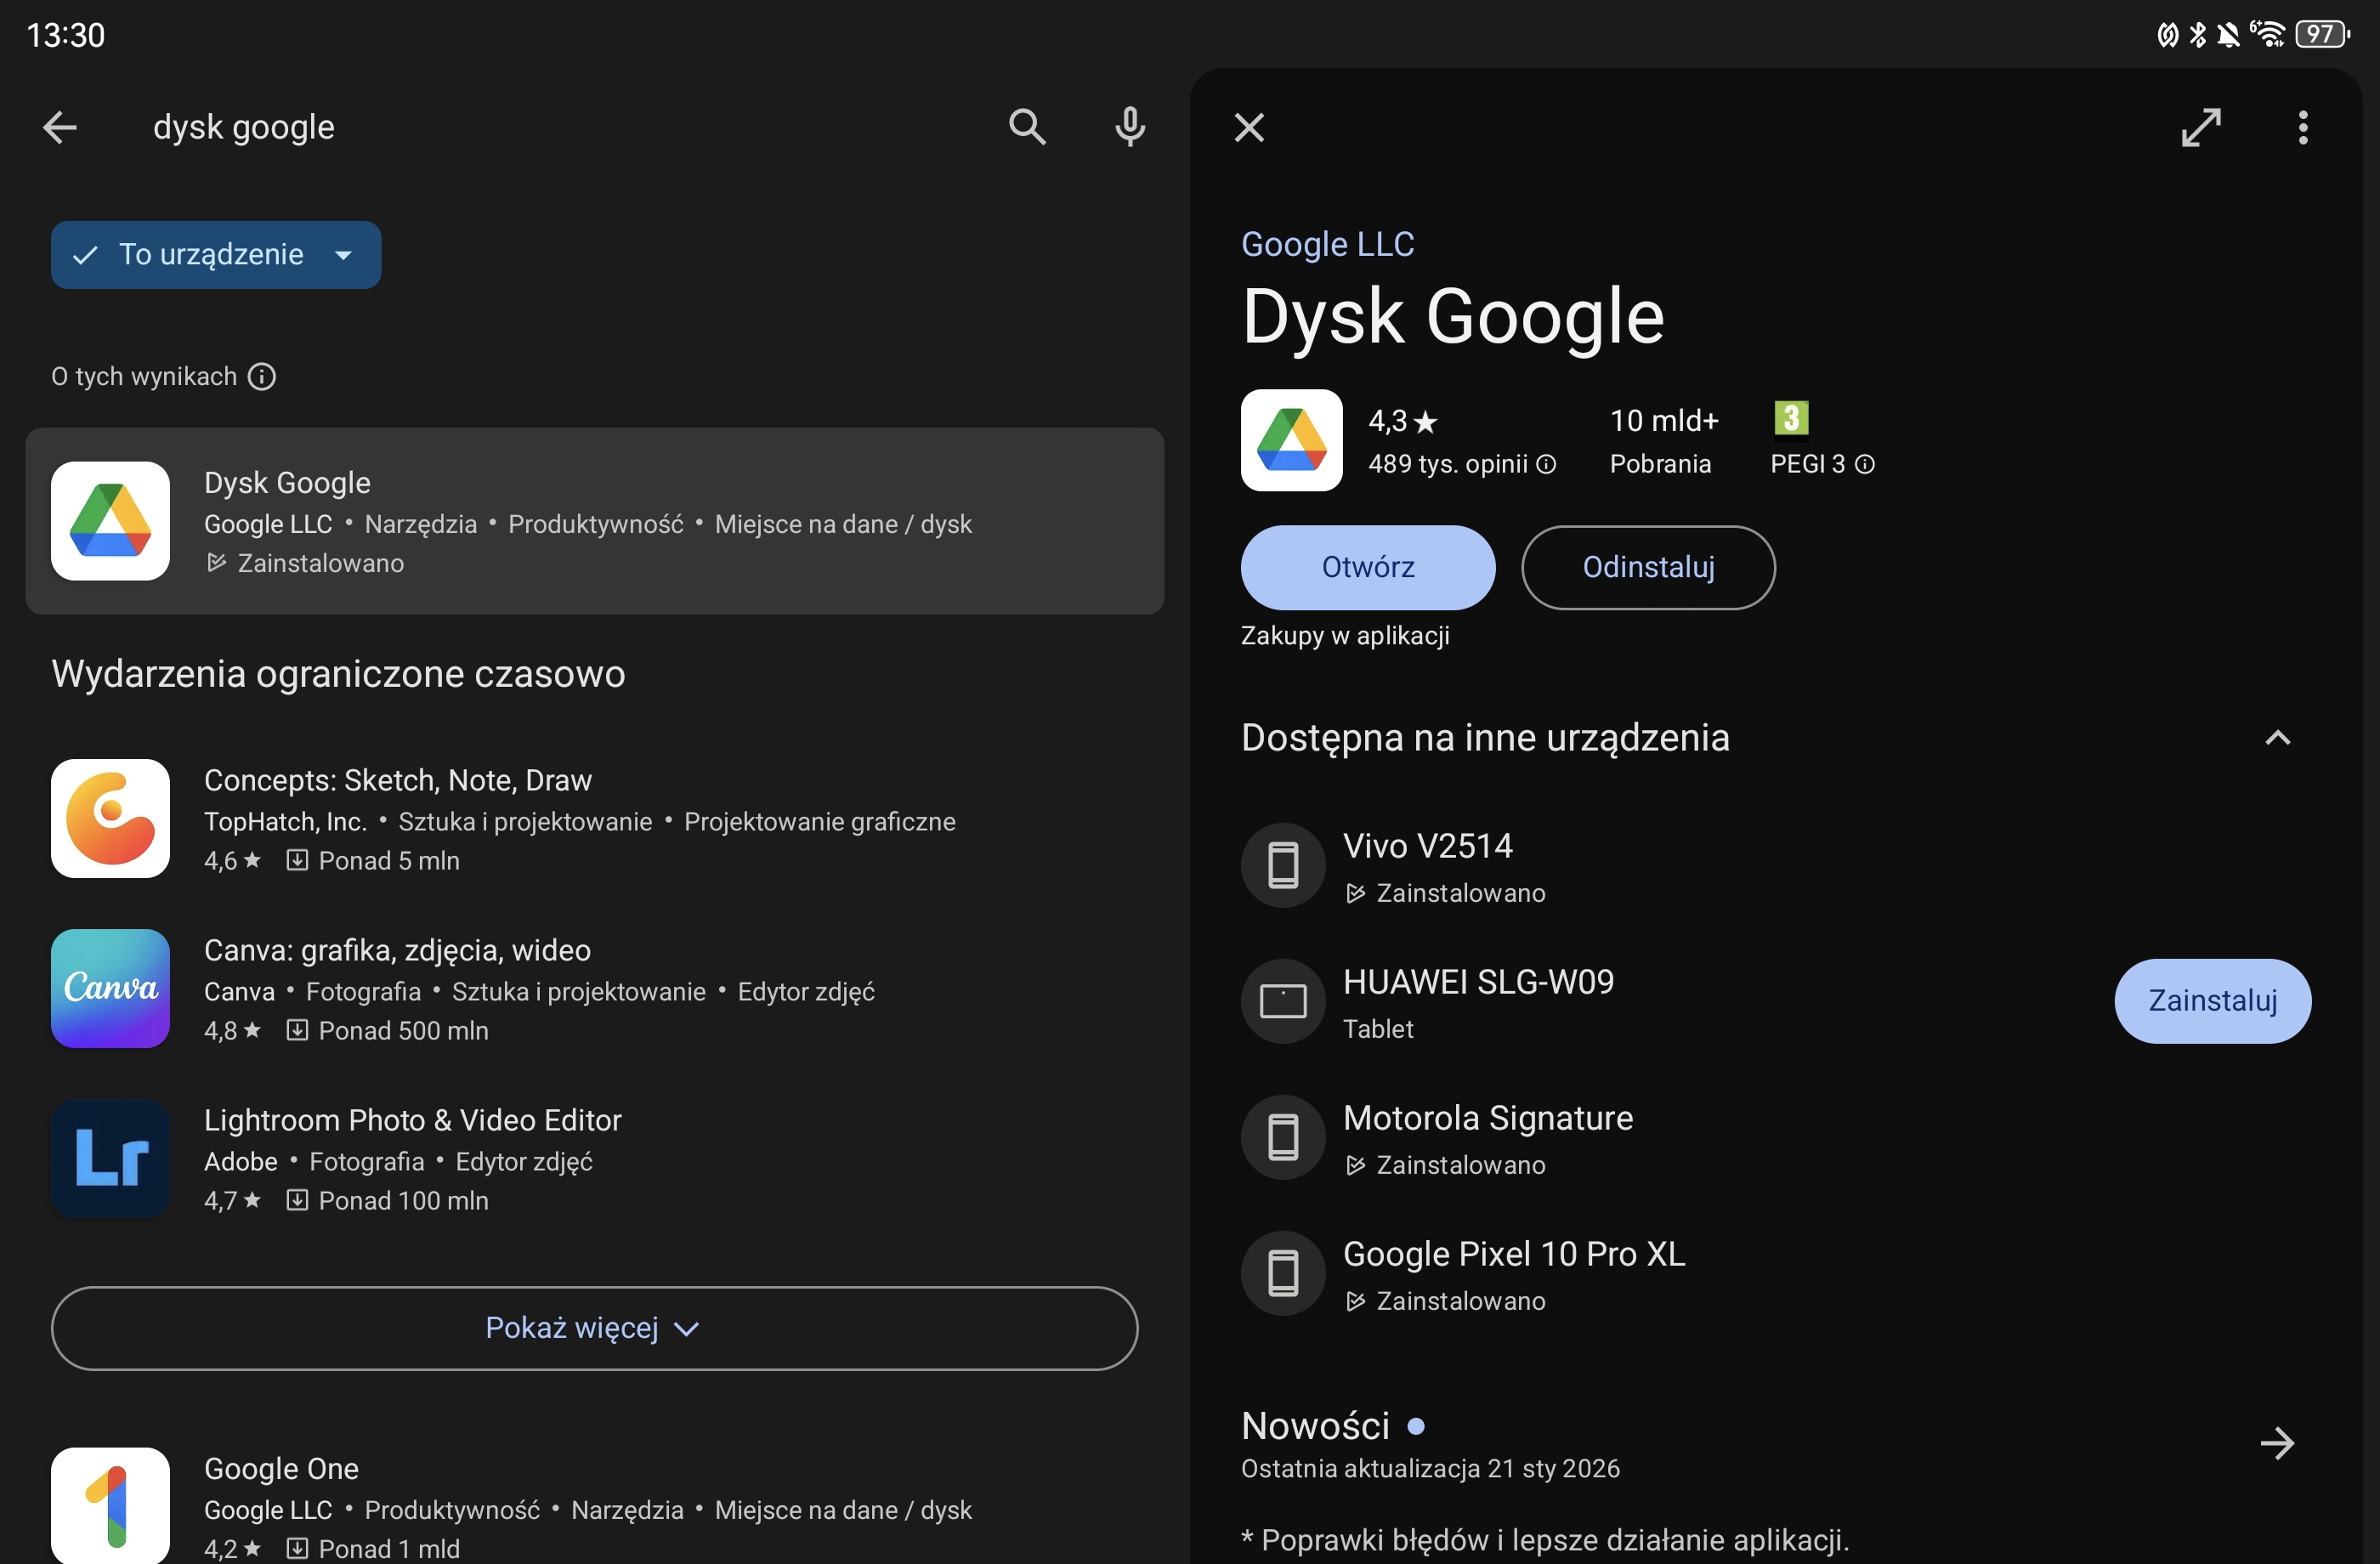Click info icon beside 489 tys. opinii

tap(1546, 464)
